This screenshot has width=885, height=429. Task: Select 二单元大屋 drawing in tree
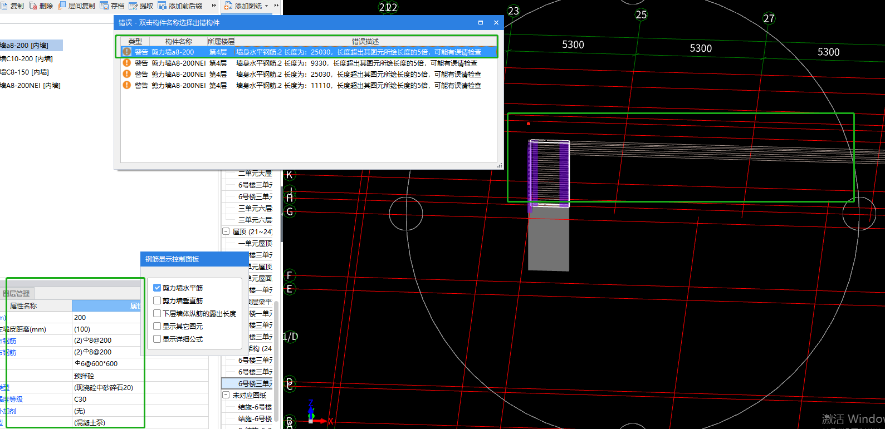point(255,173)
